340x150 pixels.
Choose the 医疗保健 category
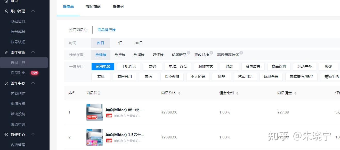tap(172, 77)
